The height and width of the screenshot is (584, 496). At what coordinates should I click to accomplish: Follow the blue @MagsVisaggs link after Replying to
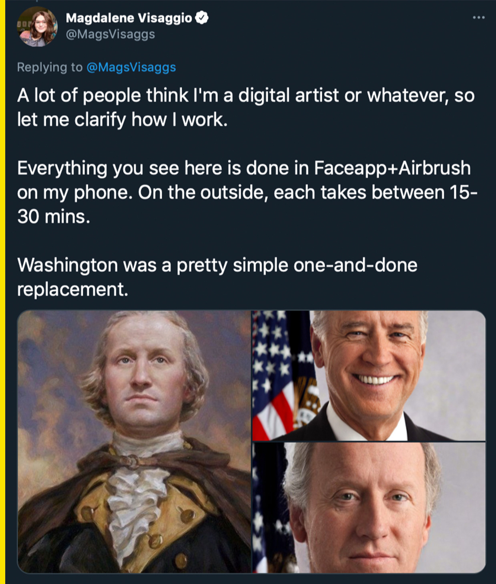pos(131,67)
